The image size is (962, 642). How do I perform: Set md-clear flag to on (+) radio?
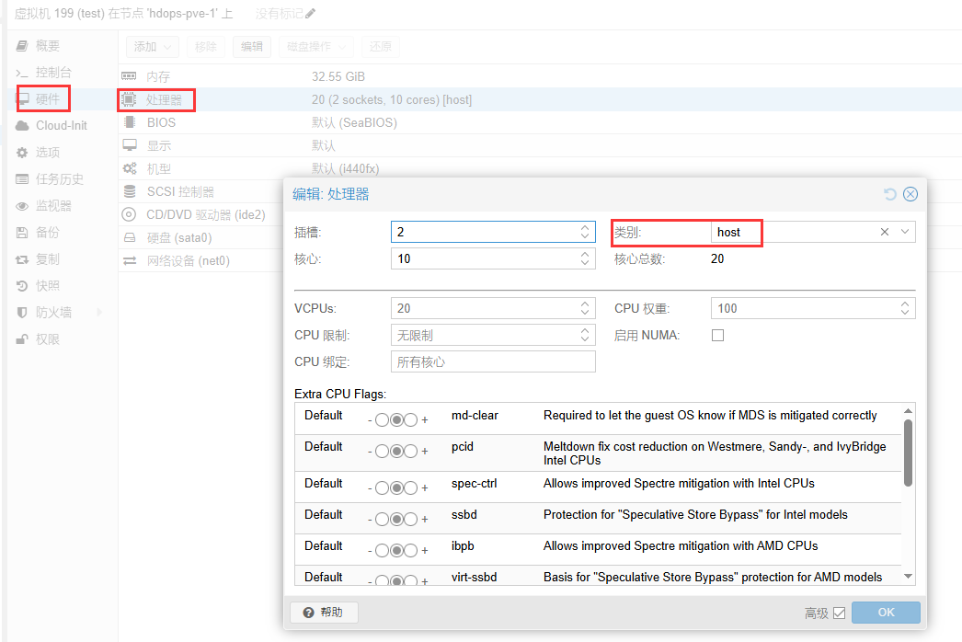point(411,420)
